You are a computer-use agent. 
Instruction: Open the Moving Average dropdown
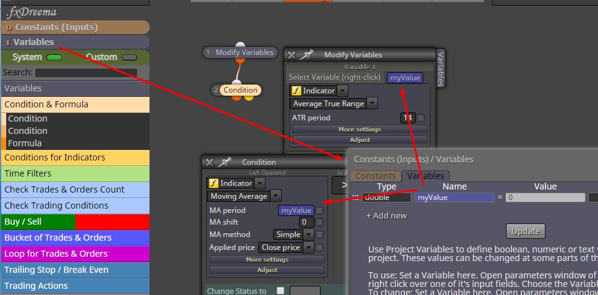pos(276,196)
